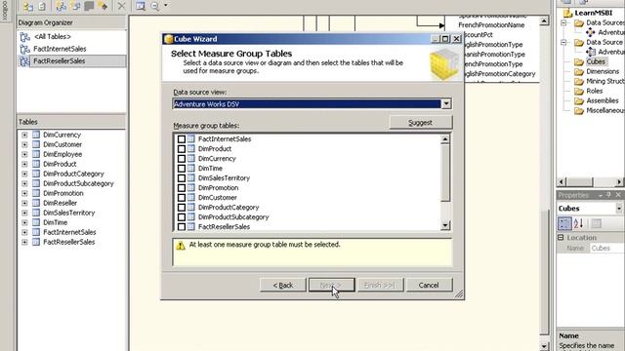Go back with the Back button
This screenshot has height=351, width=625.
pyautogui.click(x=283, y=285)
